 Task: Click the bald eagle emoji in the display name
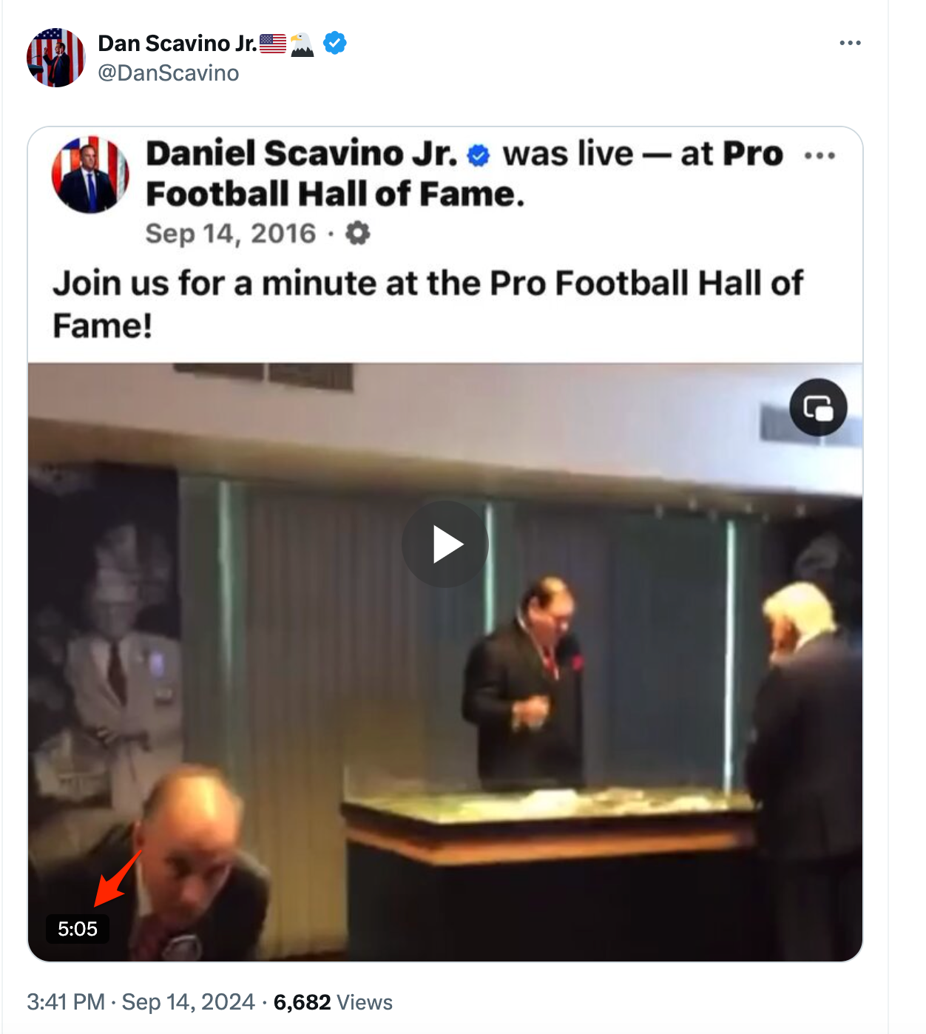[x=302, y=44]
